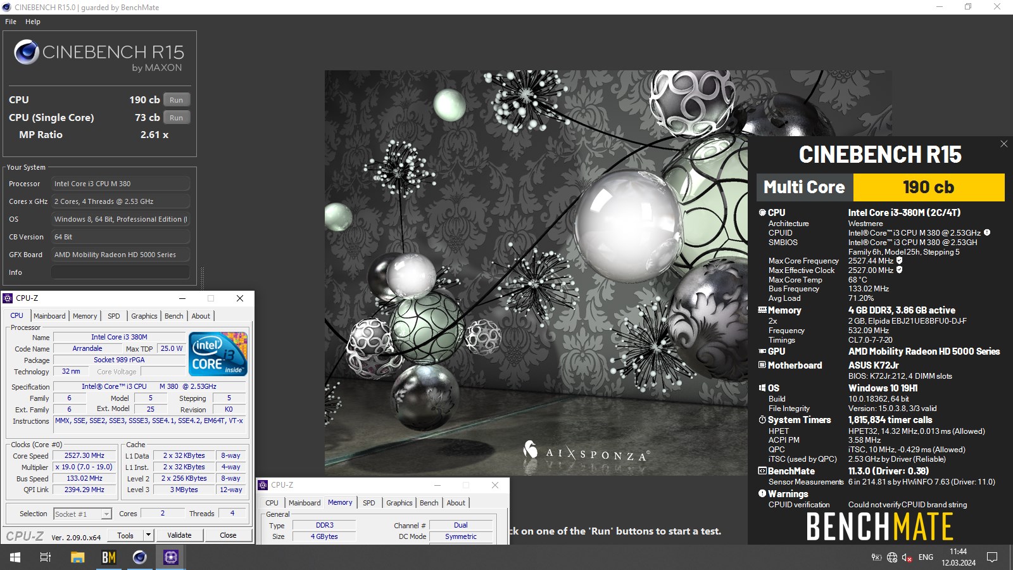Click the CPUID warning exclamation icon

[x=987, y=232]
